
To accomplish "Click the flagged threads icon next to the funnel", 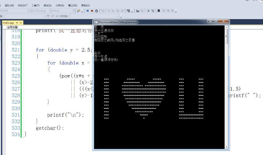I will point(52,16).
